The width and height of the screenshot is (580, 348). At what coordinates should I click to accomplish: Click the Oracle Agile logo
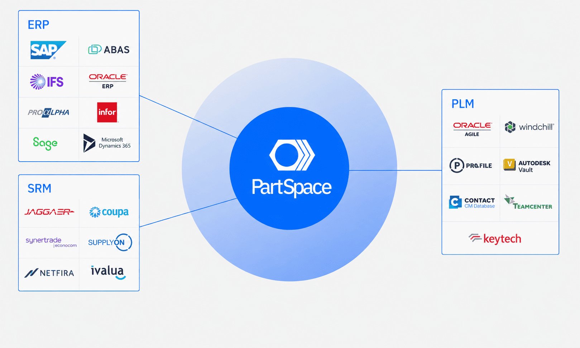[x=472, y=129]
